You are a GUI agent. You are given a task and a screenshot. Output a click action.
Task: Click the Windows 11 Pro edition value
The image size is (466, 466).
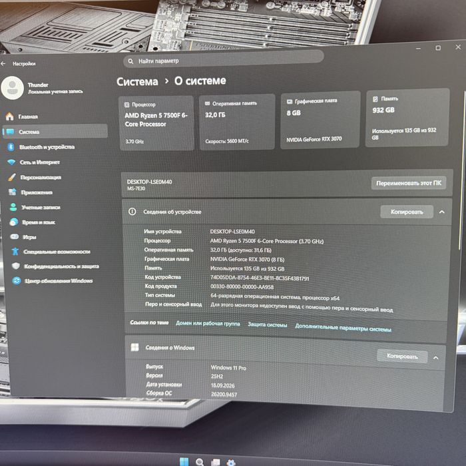(x=228, y=367)
